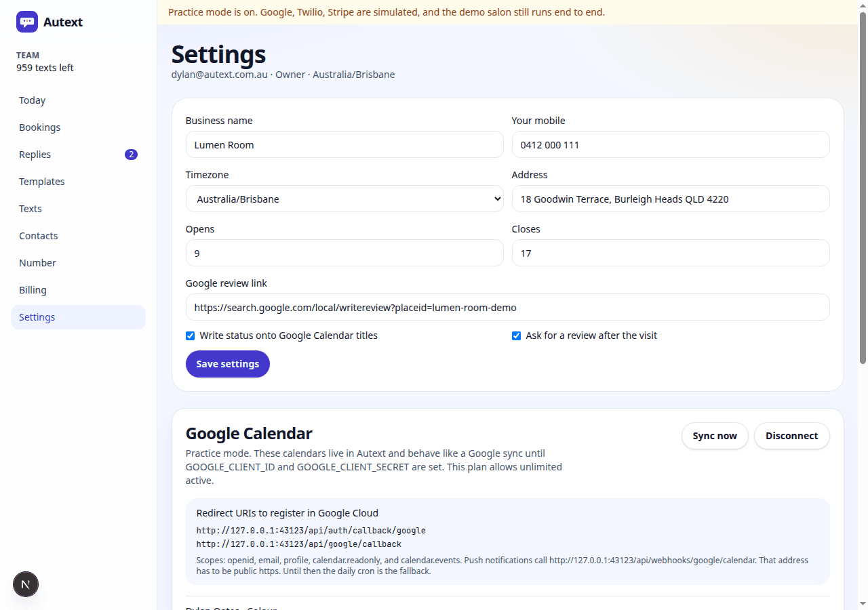Focus the Business name field

[344, 144]
